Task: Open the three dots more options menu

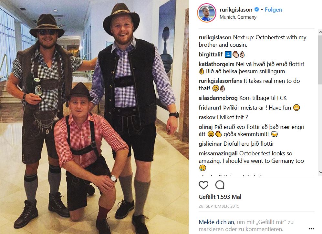Action: coord(311,229)
